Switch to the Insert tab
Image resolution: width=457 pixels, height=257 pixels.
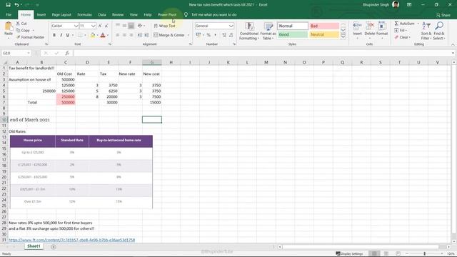pyautogui.click(x=41, y=14)
